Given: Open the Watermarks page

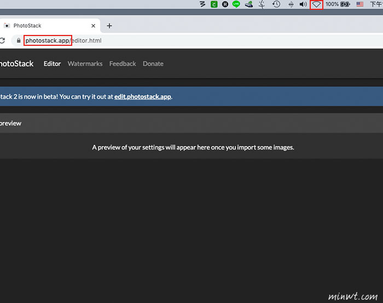Looking at the screenshot, I should (85, 64).
